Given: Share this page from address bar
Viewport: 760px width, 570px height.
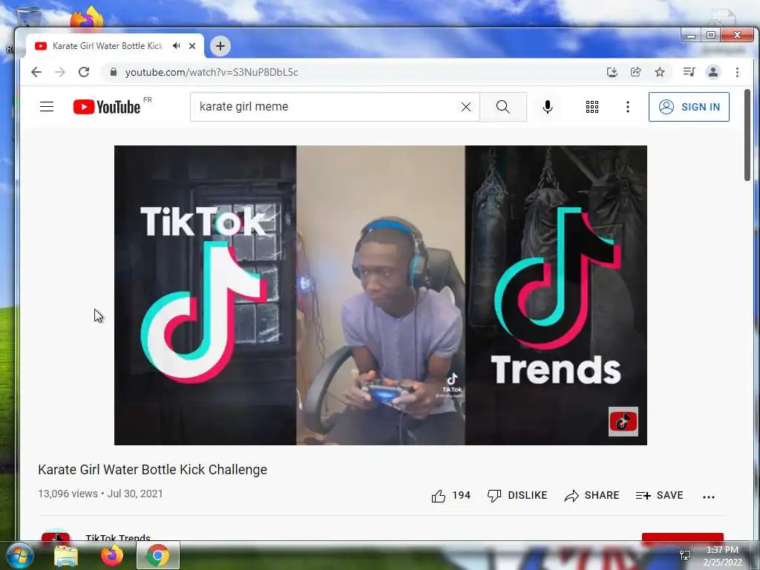Looking at the screenshot, I should tap(636, 72).
